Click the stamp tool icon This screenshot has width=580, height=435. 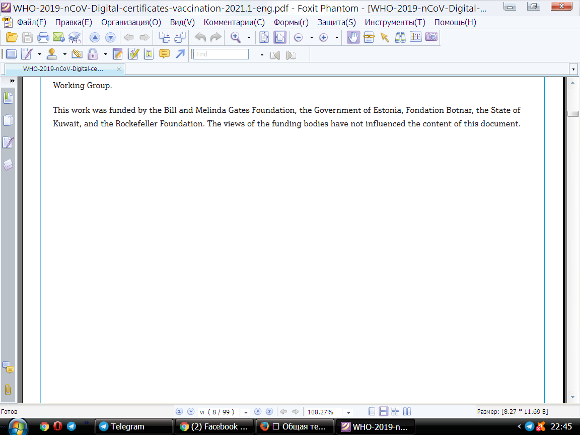coord(52,54)
